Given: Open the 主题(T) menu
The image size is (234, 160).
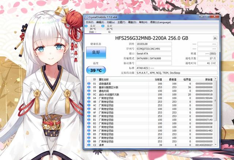Looking at the screenshot, I should point(121,22).
